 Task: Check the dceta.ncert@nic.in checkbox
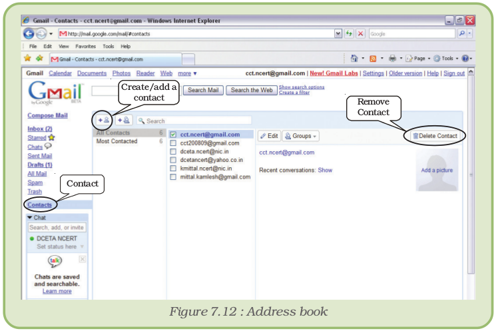173,152
